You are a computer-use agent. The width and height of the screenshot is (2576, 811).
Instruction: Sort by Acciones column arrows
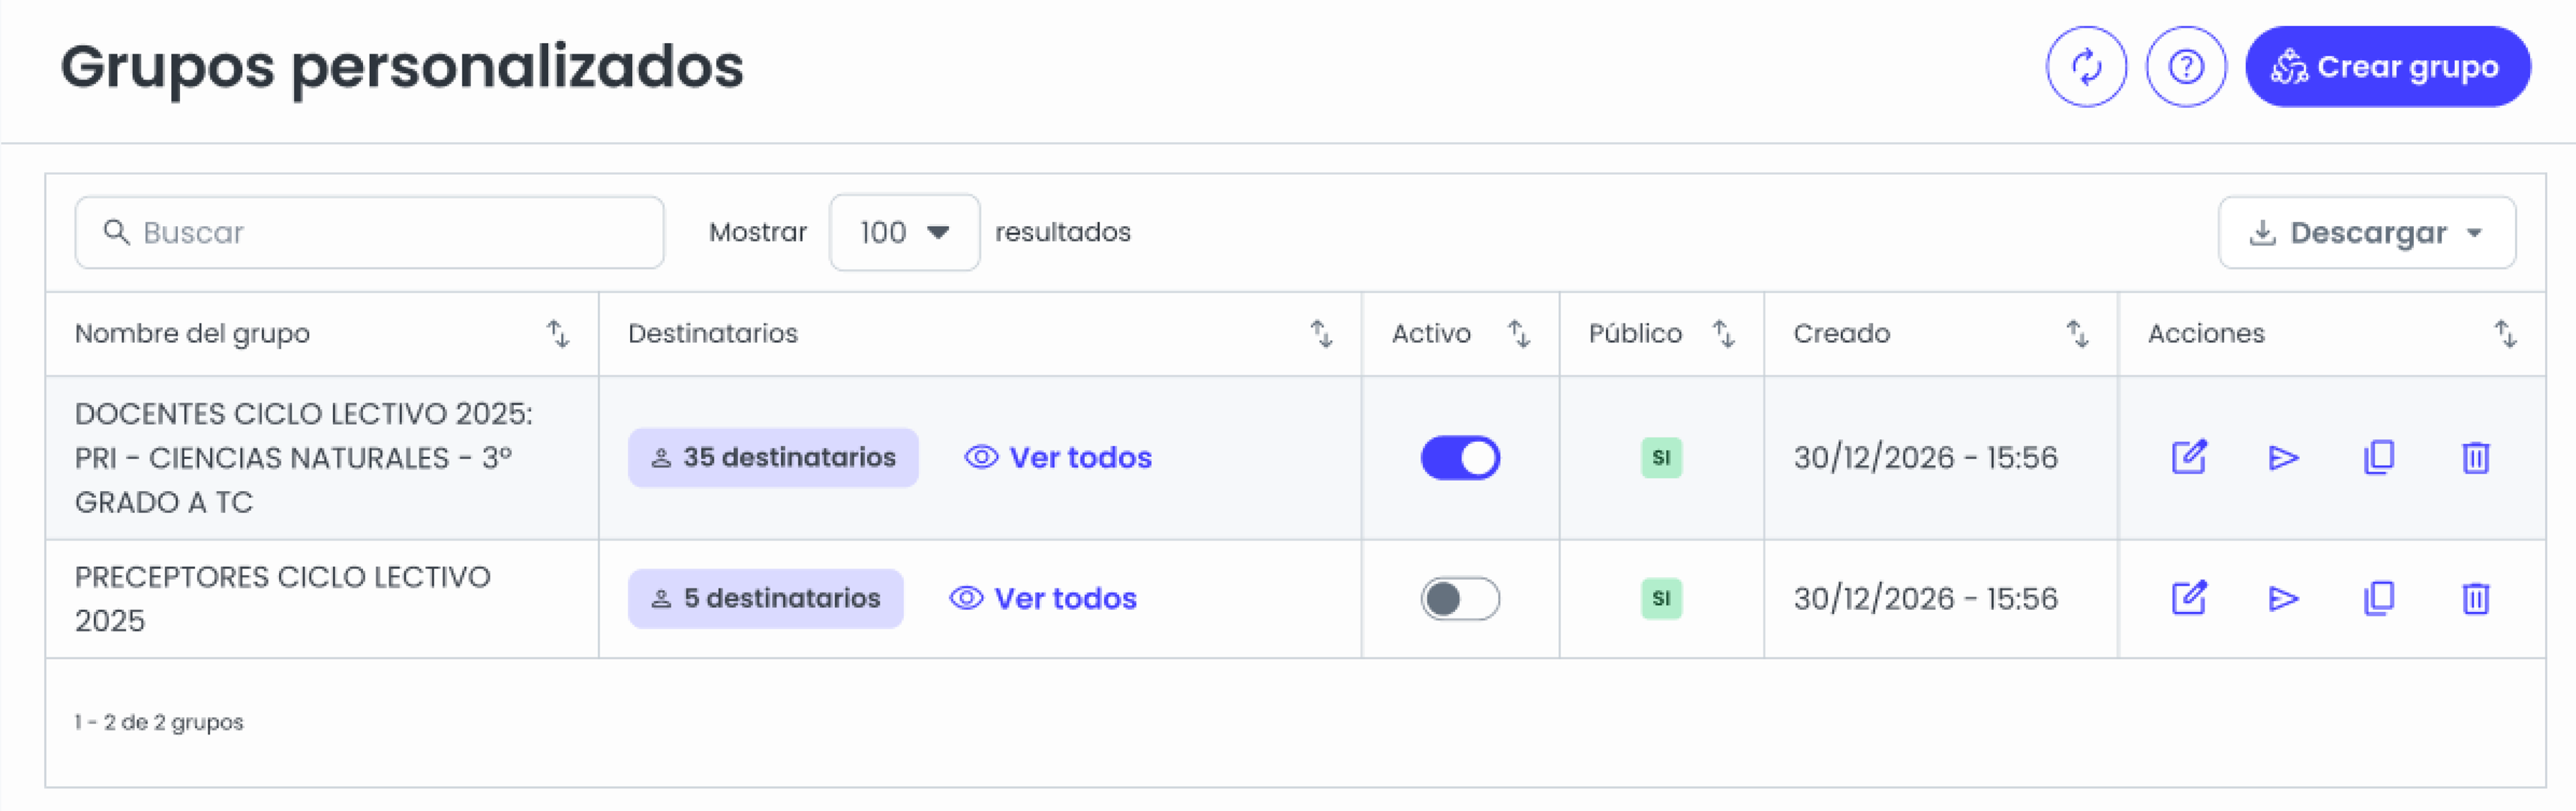click(x=2505, y=334)
